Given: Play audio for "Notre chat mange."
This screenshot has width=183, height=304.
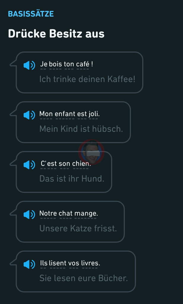Looking at the screenshot, I should [x=29, y=214].
